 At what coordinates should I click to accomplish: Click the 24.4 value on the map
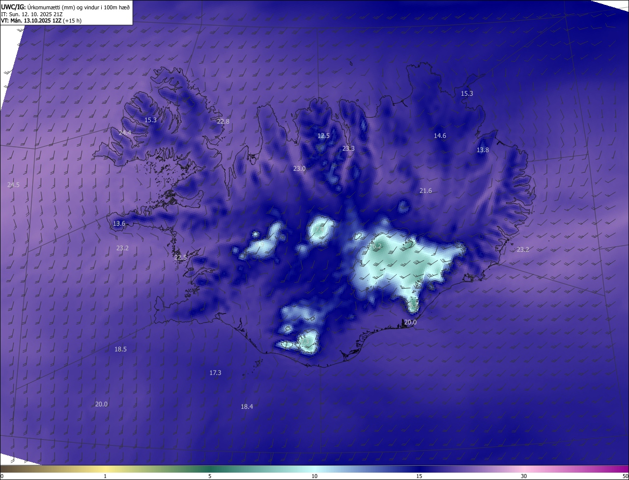125,133
